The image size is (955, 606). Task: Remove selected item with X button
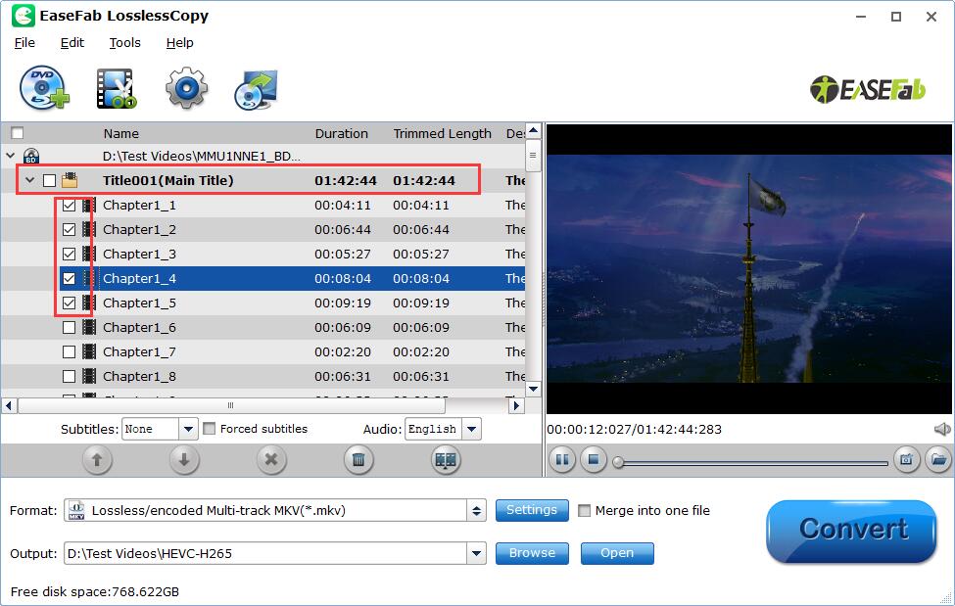click(271, 460)
